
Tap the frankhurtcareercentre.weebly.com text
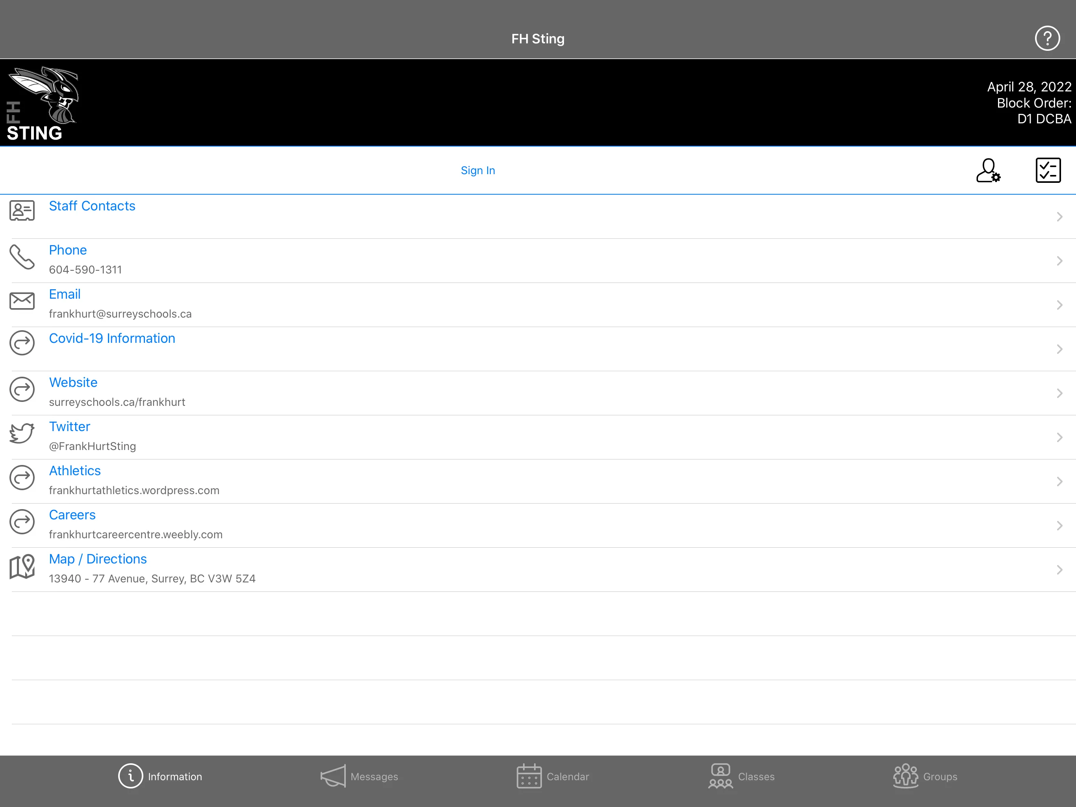136,534
